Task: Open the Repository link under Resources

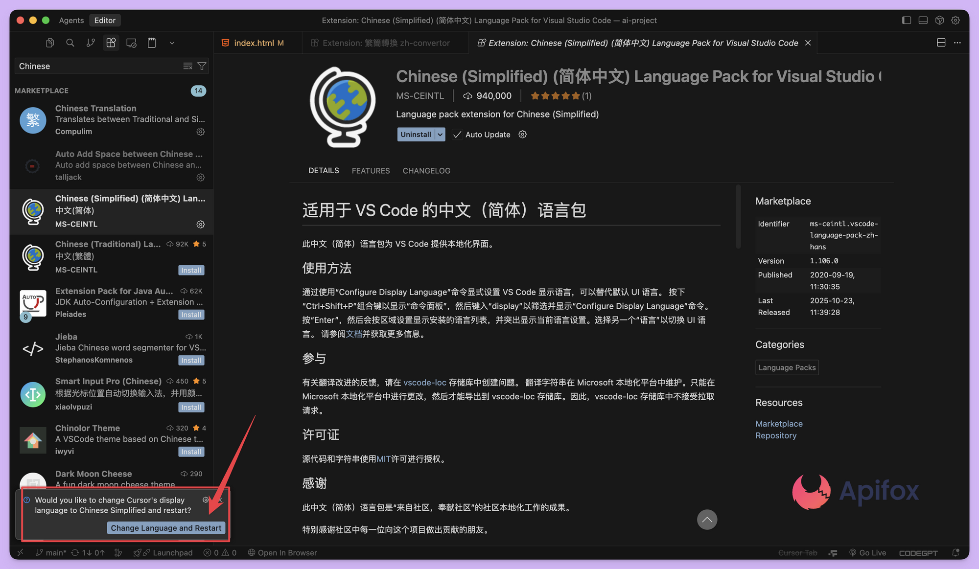Action: [x=776, y=435]
